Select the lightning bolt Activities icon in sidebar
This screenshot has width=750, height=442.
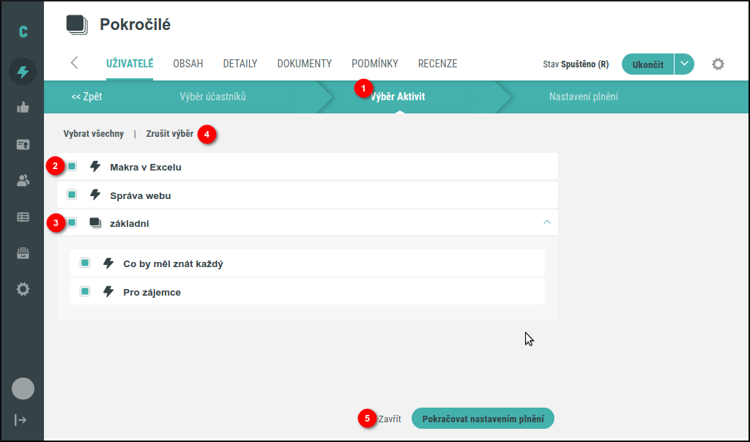(23, 70)
